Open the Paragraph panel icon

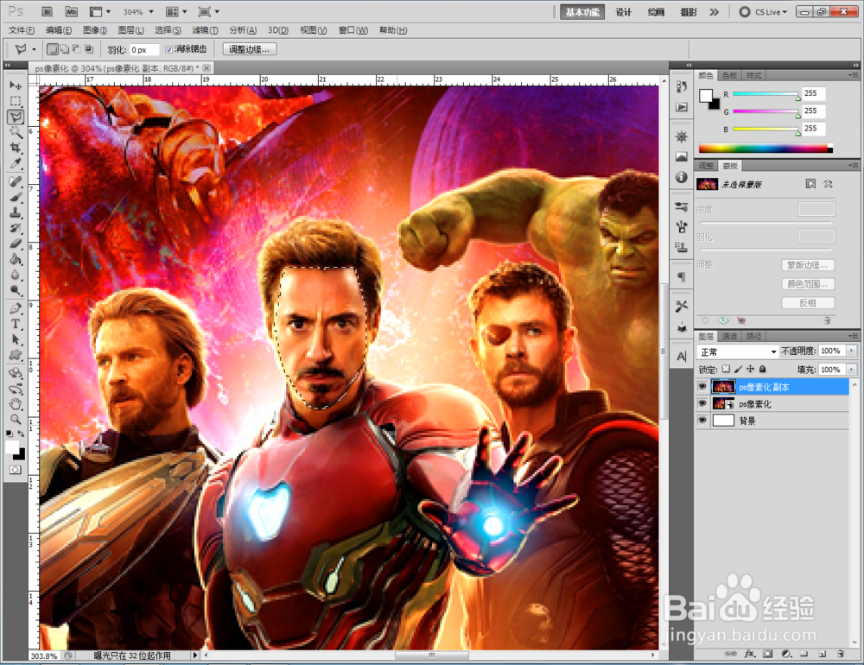682,276
